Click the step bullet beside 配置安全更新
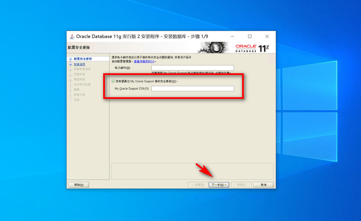361x221 pixels. click(x=70, y=59)
